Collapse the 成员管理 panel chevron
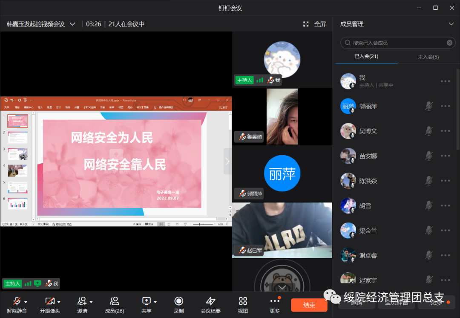The height and width of the screenshot is (318, 460). coord(451,24)
